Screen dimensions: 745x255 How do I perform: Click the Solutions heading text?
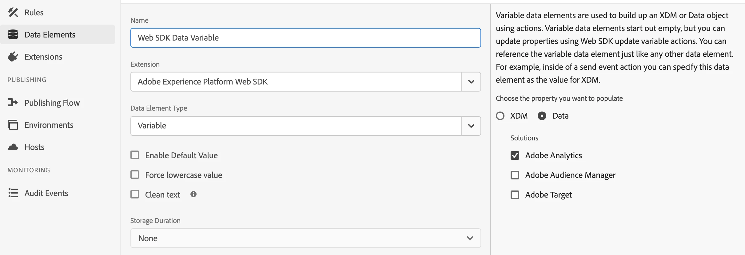[x=524, y=138]
